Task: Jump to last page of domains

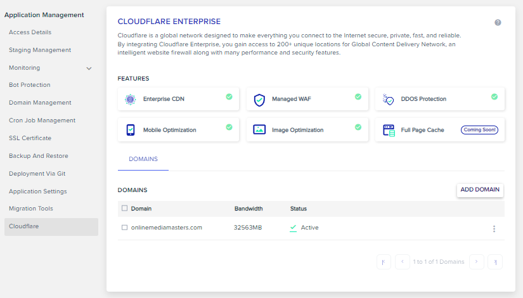Action: [x=495, y=261]
